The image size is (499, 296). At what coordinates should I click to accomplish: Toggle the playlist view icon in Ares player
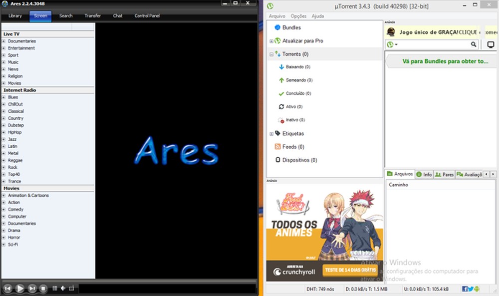click(x=55, y=288)
